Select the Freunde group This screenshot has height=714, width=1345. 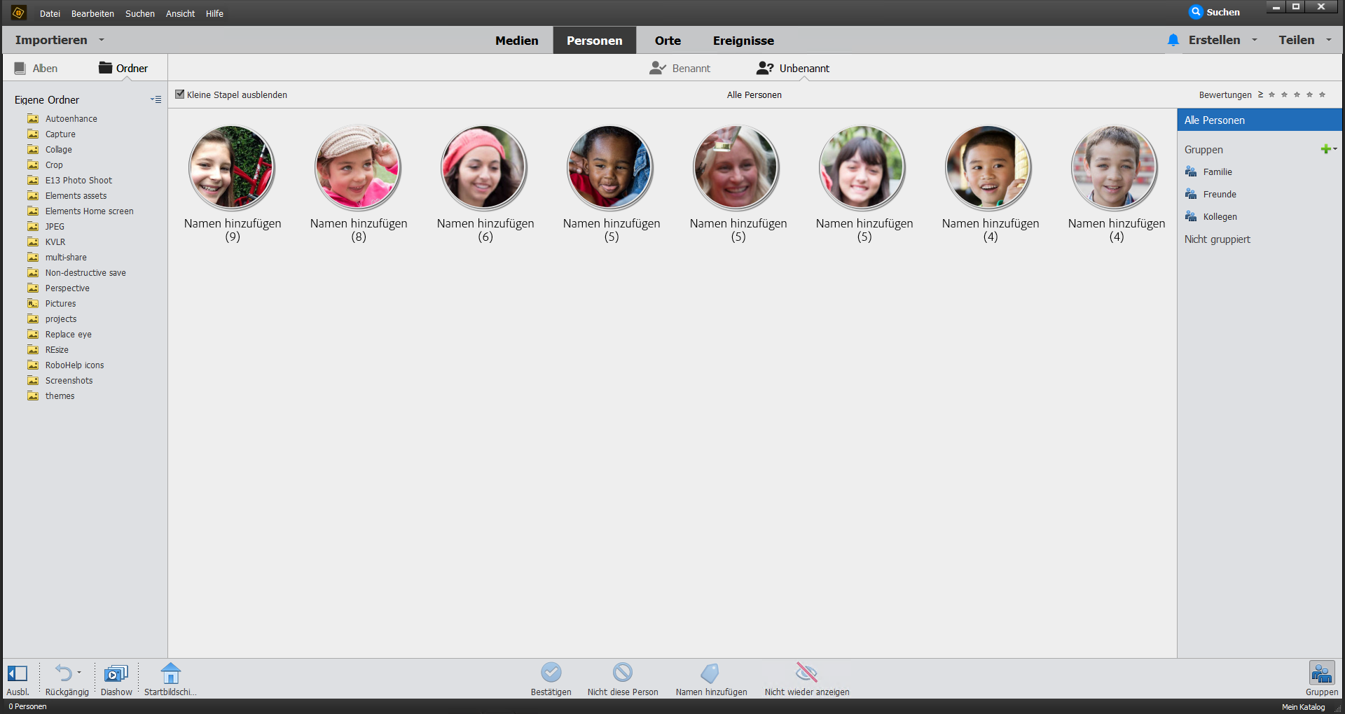(1220, 195)
